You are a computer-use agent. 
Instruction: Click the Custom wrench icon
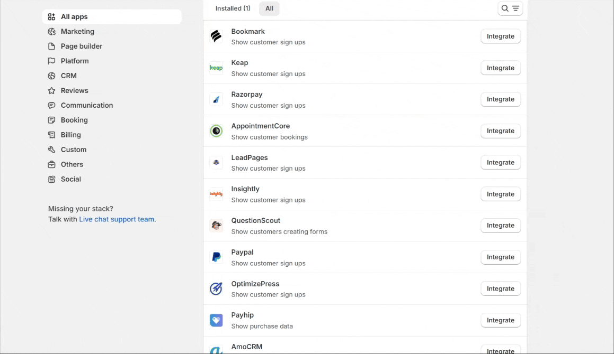pos(52,150)
